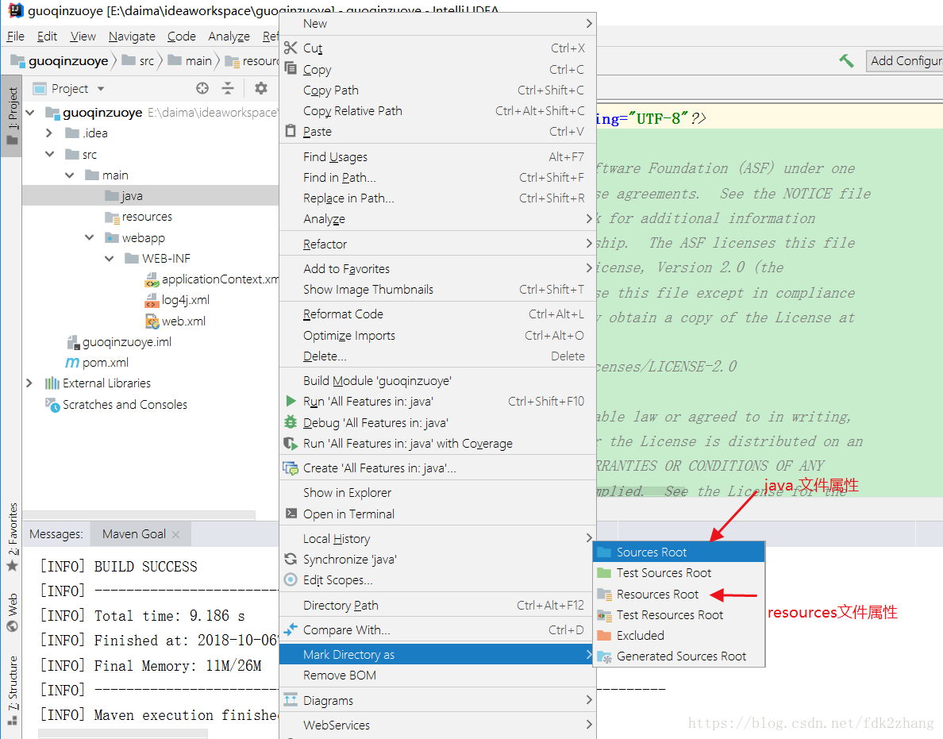Open Local History submenu
The image size is (943, 739).
coord(438,539)
